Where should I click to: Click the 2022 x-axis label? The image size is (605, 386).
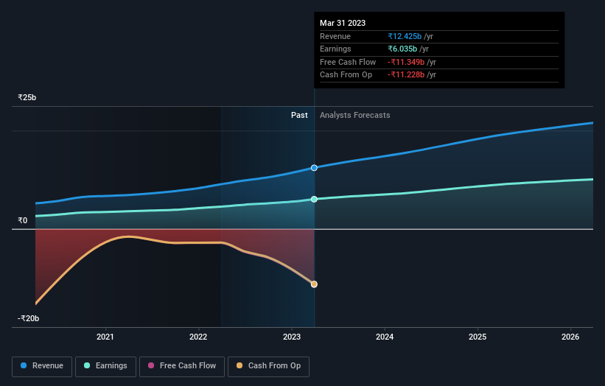click(198, 337)
